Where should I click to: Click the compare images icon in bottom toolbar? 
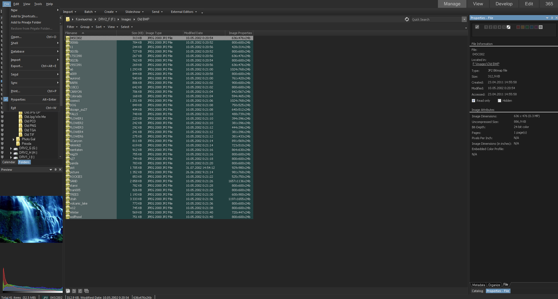pos(86,291)
